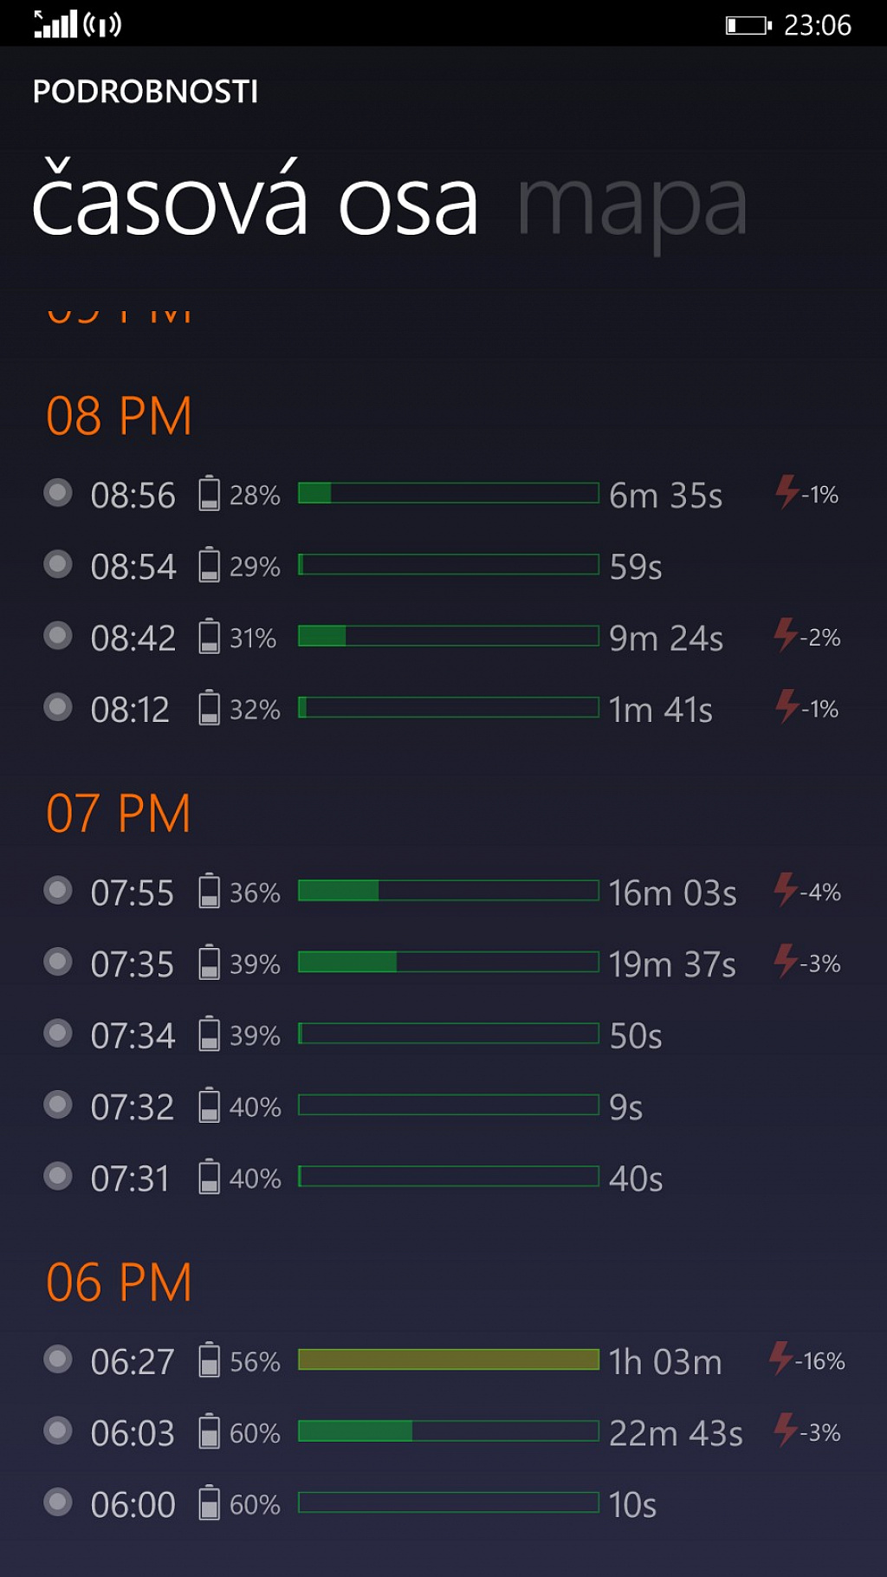Tap the battery status icon in status bar

point(748,25)
